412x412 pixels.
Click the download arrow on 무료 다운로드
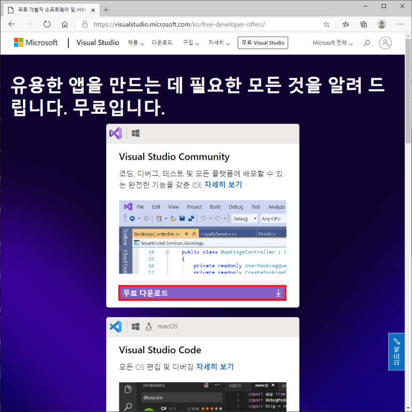pyautogui.click(x=278, y=293)
